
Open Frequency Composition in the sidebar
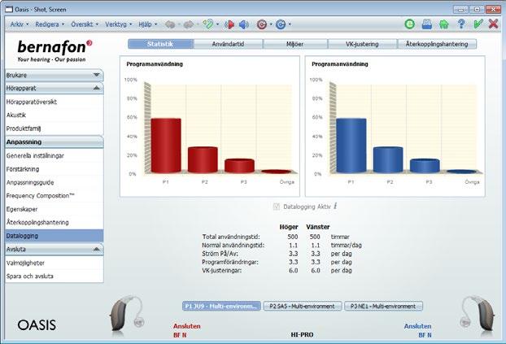click(55, 195)
